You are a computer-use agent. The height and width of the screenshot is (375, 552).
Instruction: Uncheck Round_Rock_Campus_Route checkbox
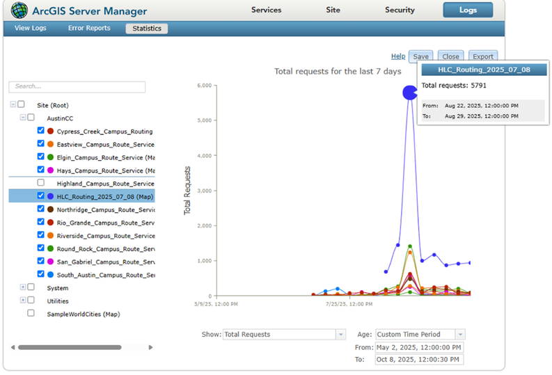[41, 248]
